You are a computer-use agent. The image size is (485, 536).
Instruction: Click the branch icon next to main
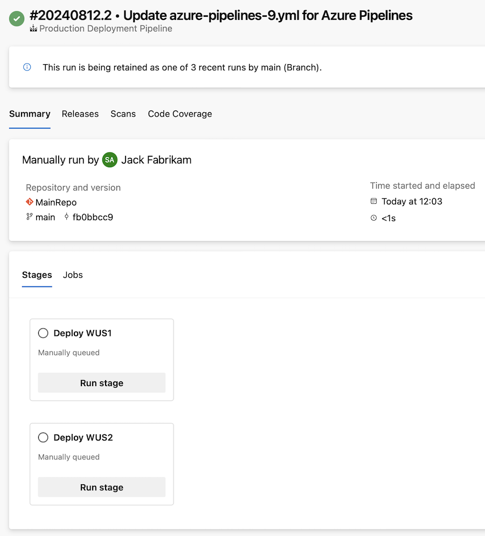(x=30, y=217)
